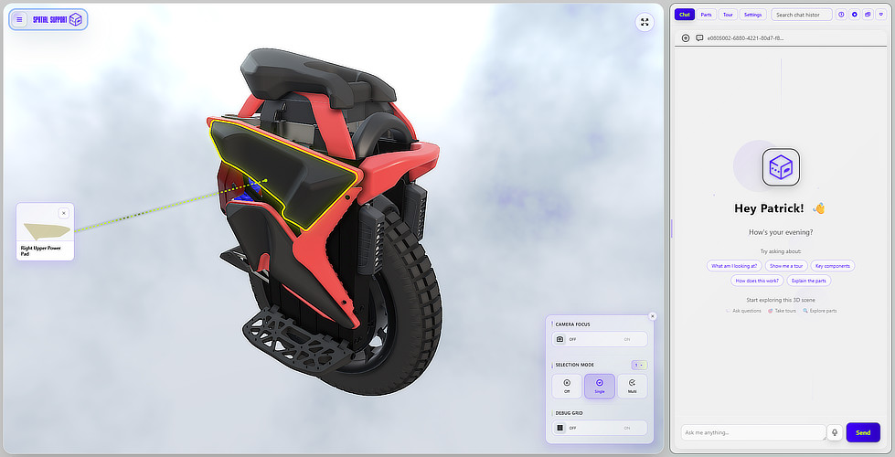The image size is (895, 457).
Task: Open the selection count dropdown
Action: [x=639, y=365]
